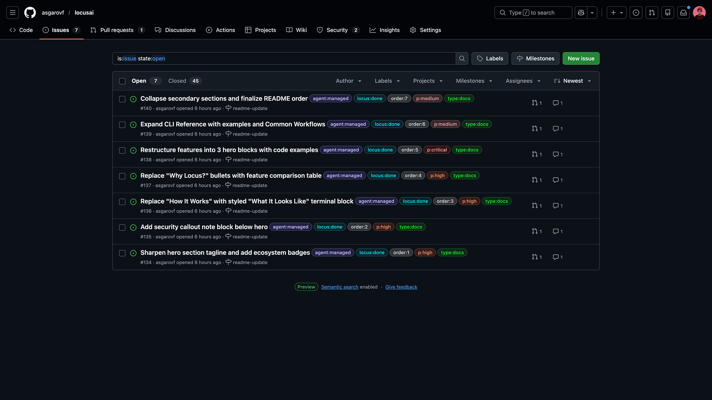Image resolution: width=712 pixels, height=400 pixels.
Task: Open the Newest sort dropdown
Action: point(572,81)
